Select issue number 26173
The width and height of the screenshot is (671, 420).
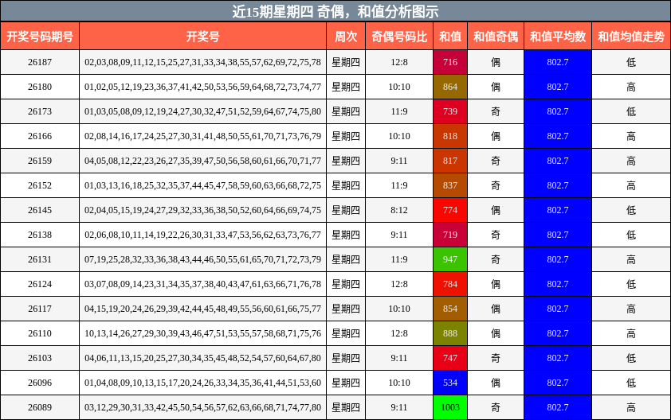(40, 111)
